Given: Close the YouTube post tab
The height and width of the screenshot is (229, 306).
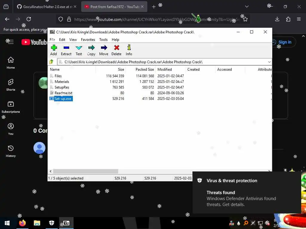Looking at the screenshot, I should [x=142, y=7].
